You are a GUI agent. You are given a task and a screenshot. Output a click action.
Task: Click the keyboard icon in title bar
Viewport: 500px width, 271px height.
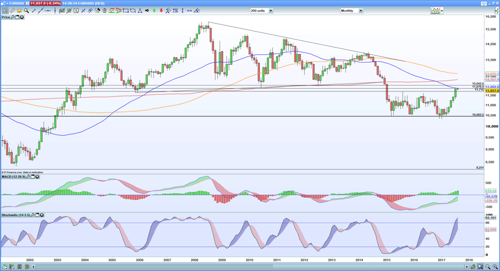coord(483,3)
